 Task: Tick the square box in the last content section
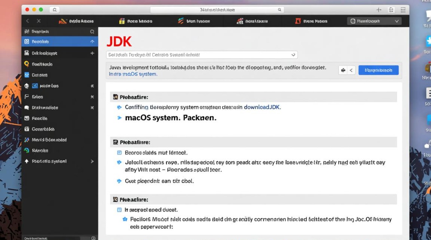coord(119,210)
